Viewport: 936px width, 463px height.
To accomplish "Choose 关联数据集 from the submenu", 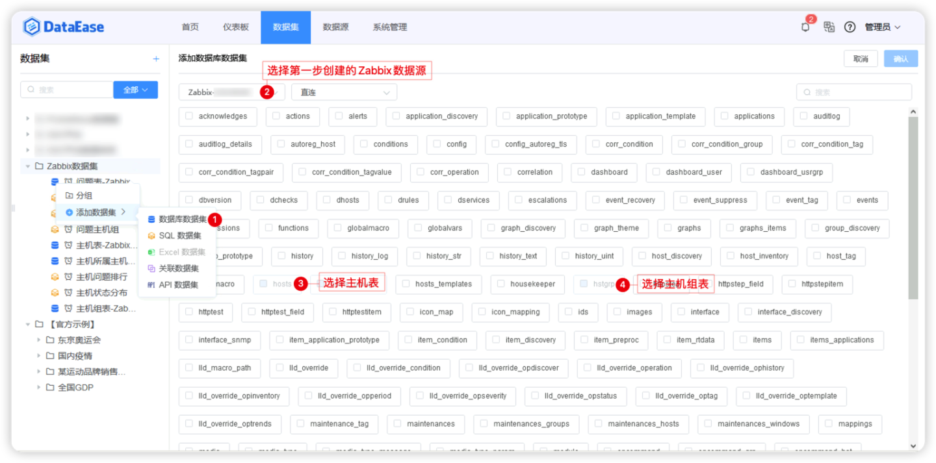I will (177, 268).
